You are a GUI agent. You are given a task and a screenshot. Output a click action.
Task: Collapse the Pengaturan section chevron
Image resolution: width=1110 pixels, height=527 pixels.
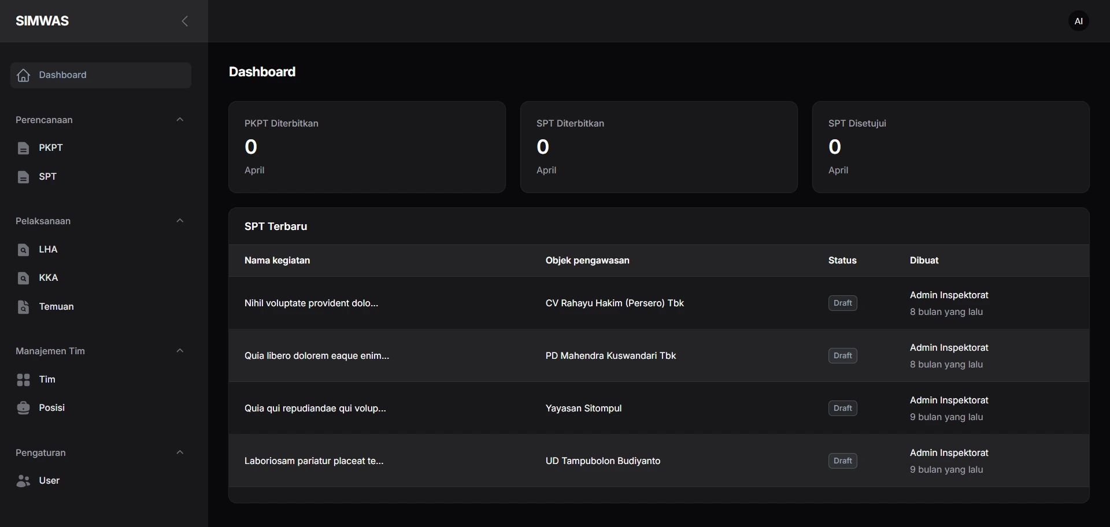tap(180, 452)
